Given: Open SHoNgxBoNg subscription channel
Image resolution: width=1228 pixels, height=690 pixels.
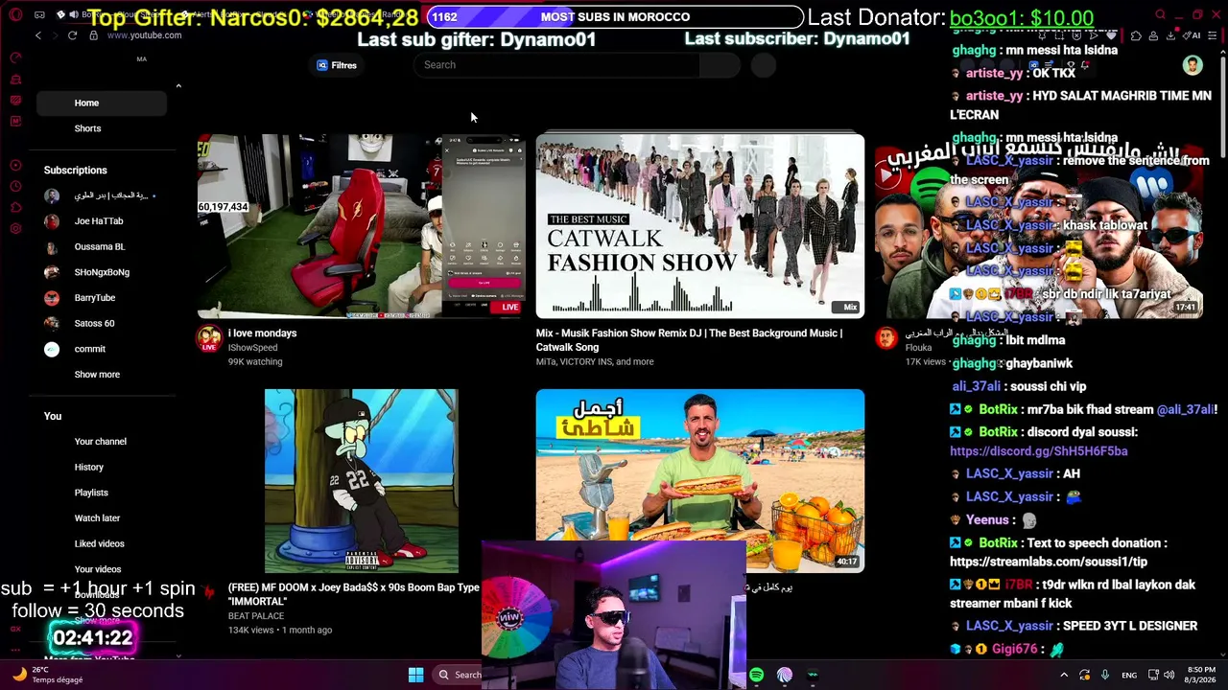Looking at the screenshot, I should coord(102,272).
